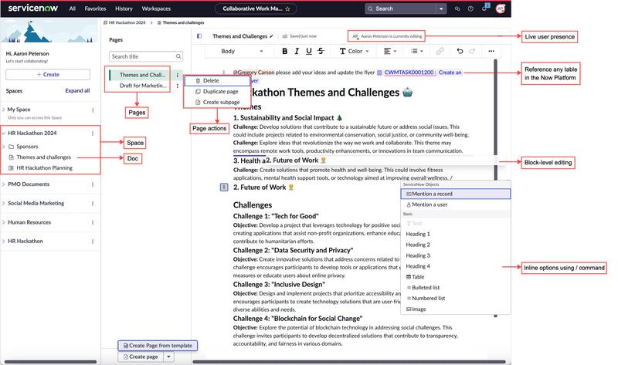Screen dimensions: 618x365
Task: Click the redo arrow
Action: click(472, 51)
